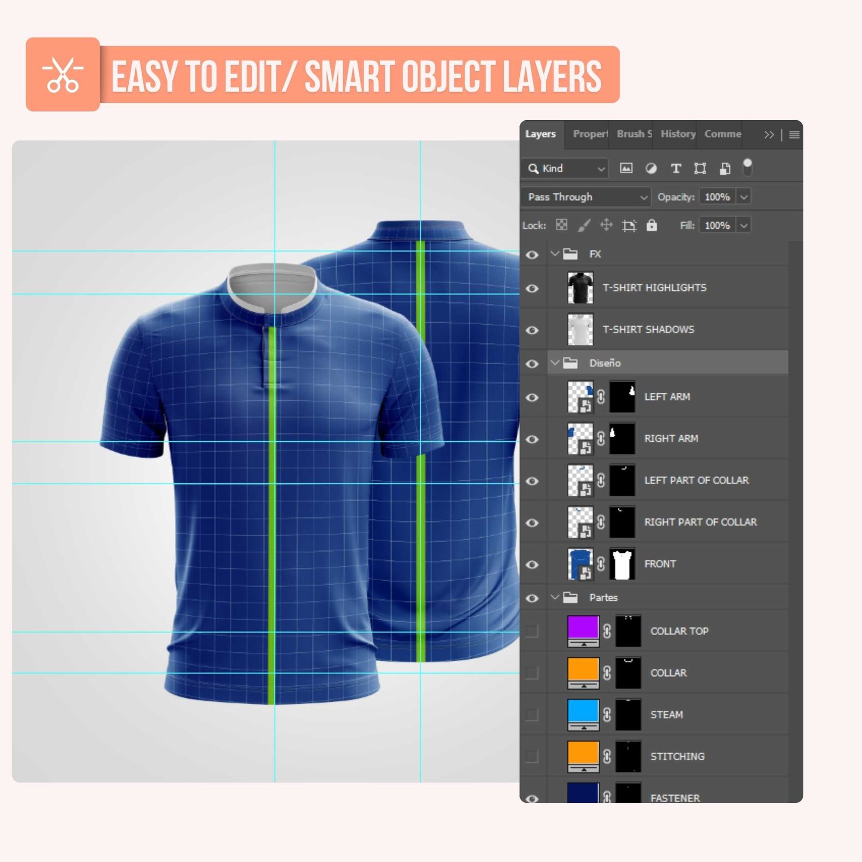Lock transparent pixels icon
862x862 pixels.
[561, 225]
